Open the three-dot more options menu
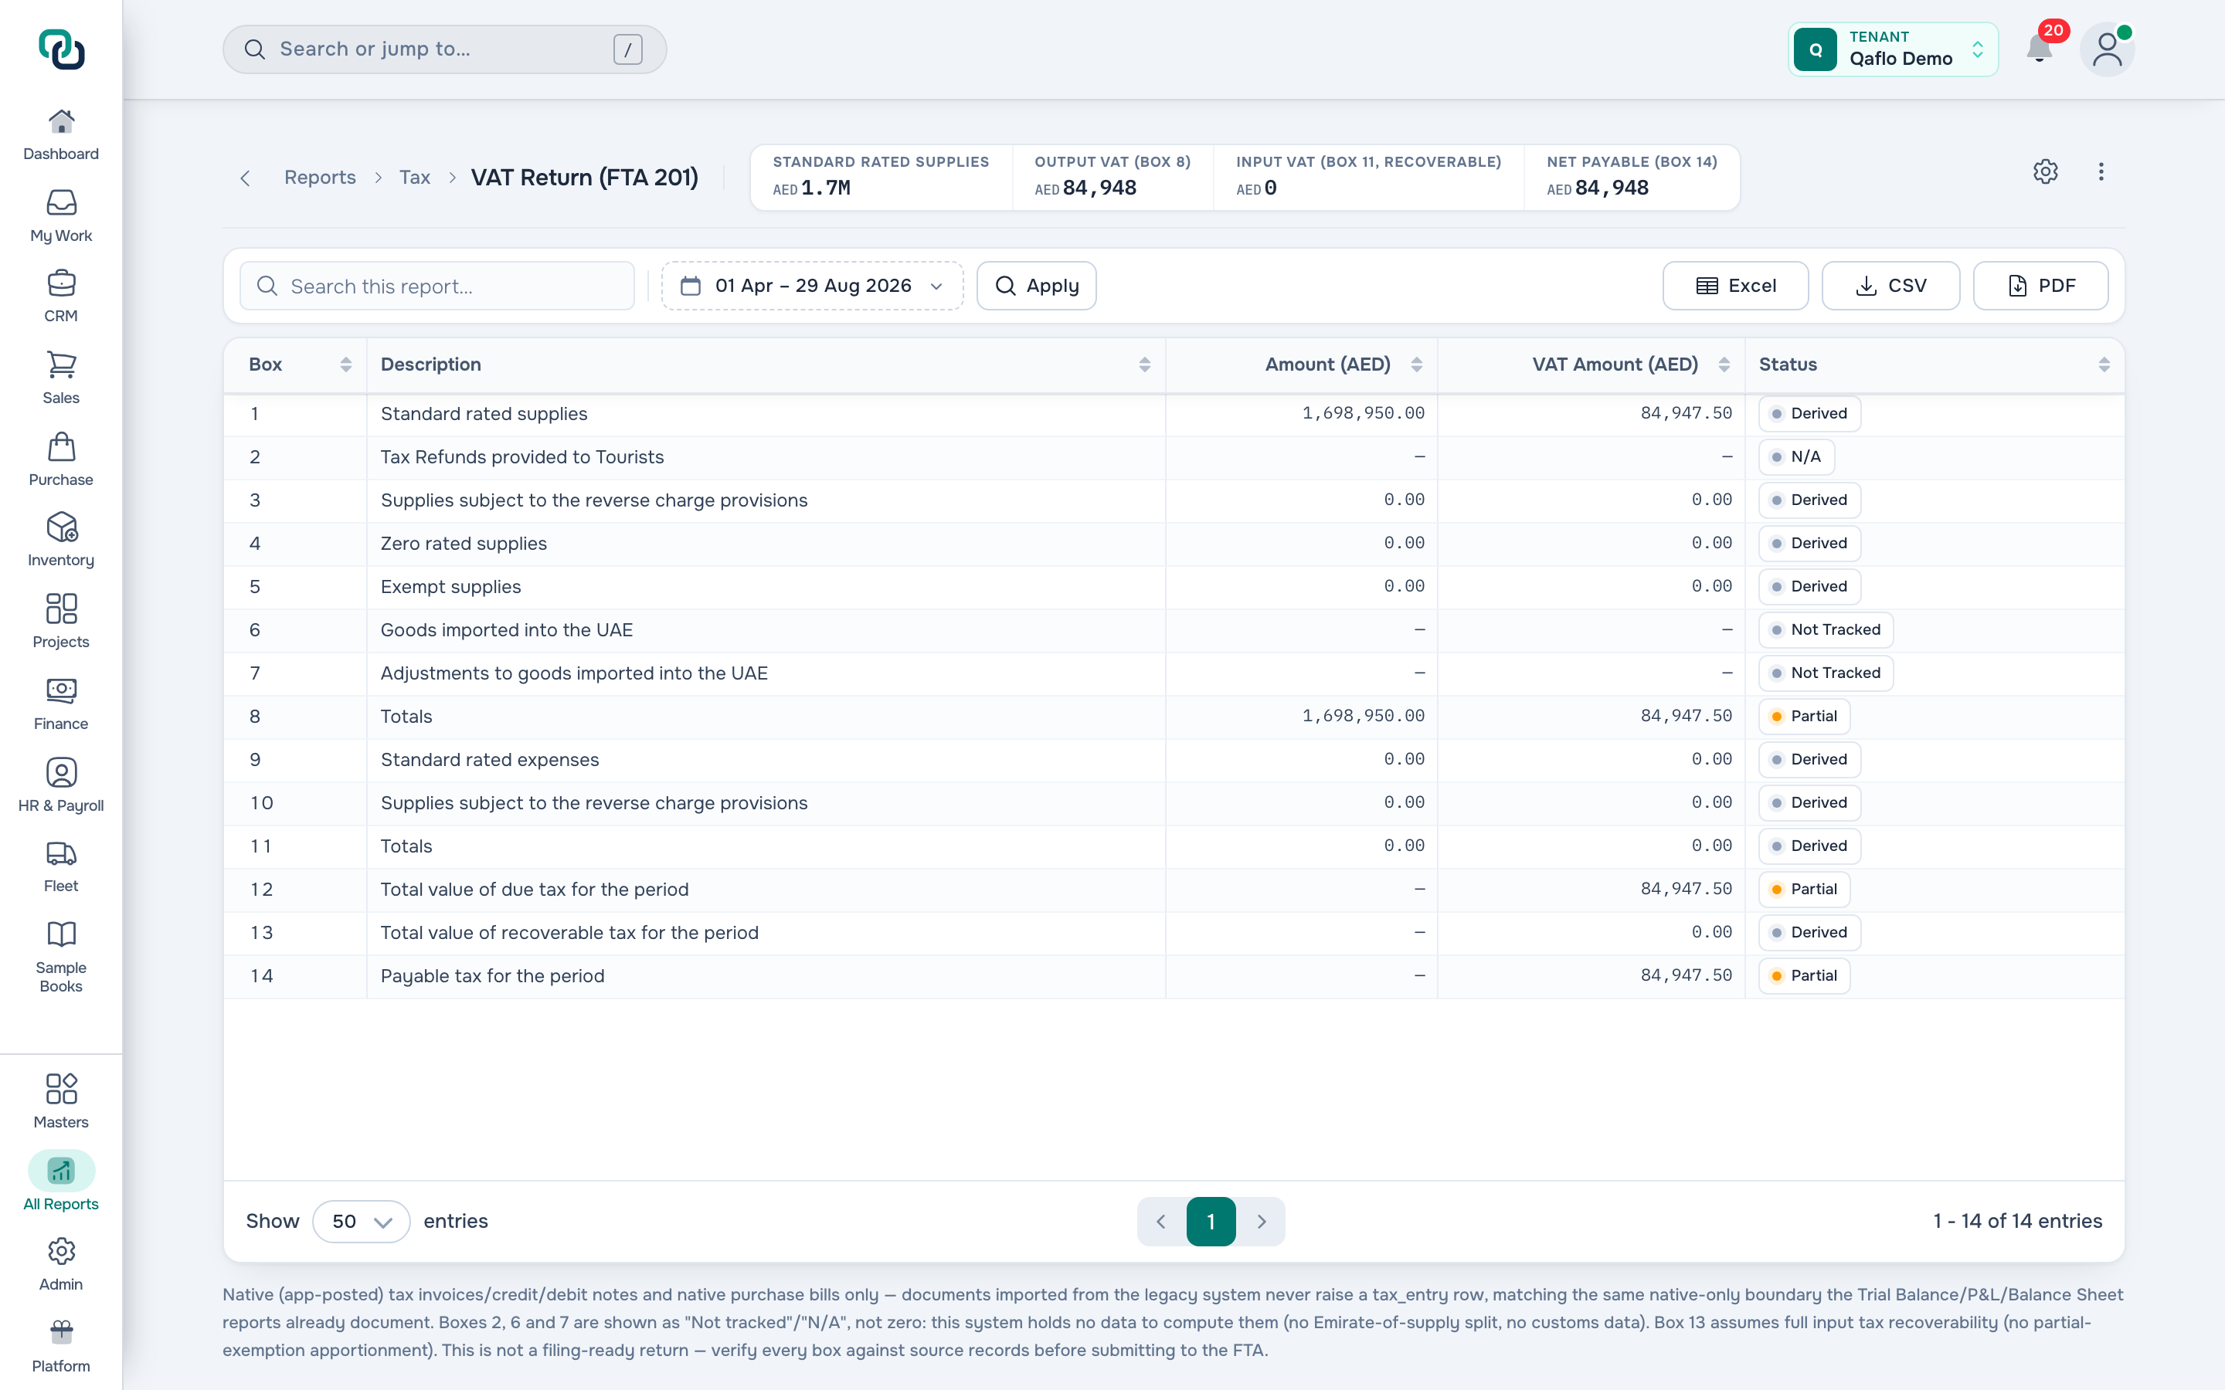This screenshot has width=2225, height=1390. pyautogui.click(x=2101, y=172)
